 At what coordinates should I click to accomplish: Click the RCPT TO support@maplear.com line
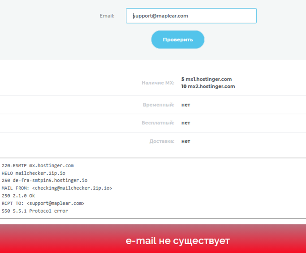click(x=43, y=203)
